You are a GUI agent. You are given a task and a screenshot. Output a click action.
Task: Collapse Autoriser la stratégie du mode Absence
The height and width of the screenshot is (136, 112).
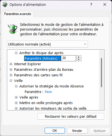click(x=16, y=86)
